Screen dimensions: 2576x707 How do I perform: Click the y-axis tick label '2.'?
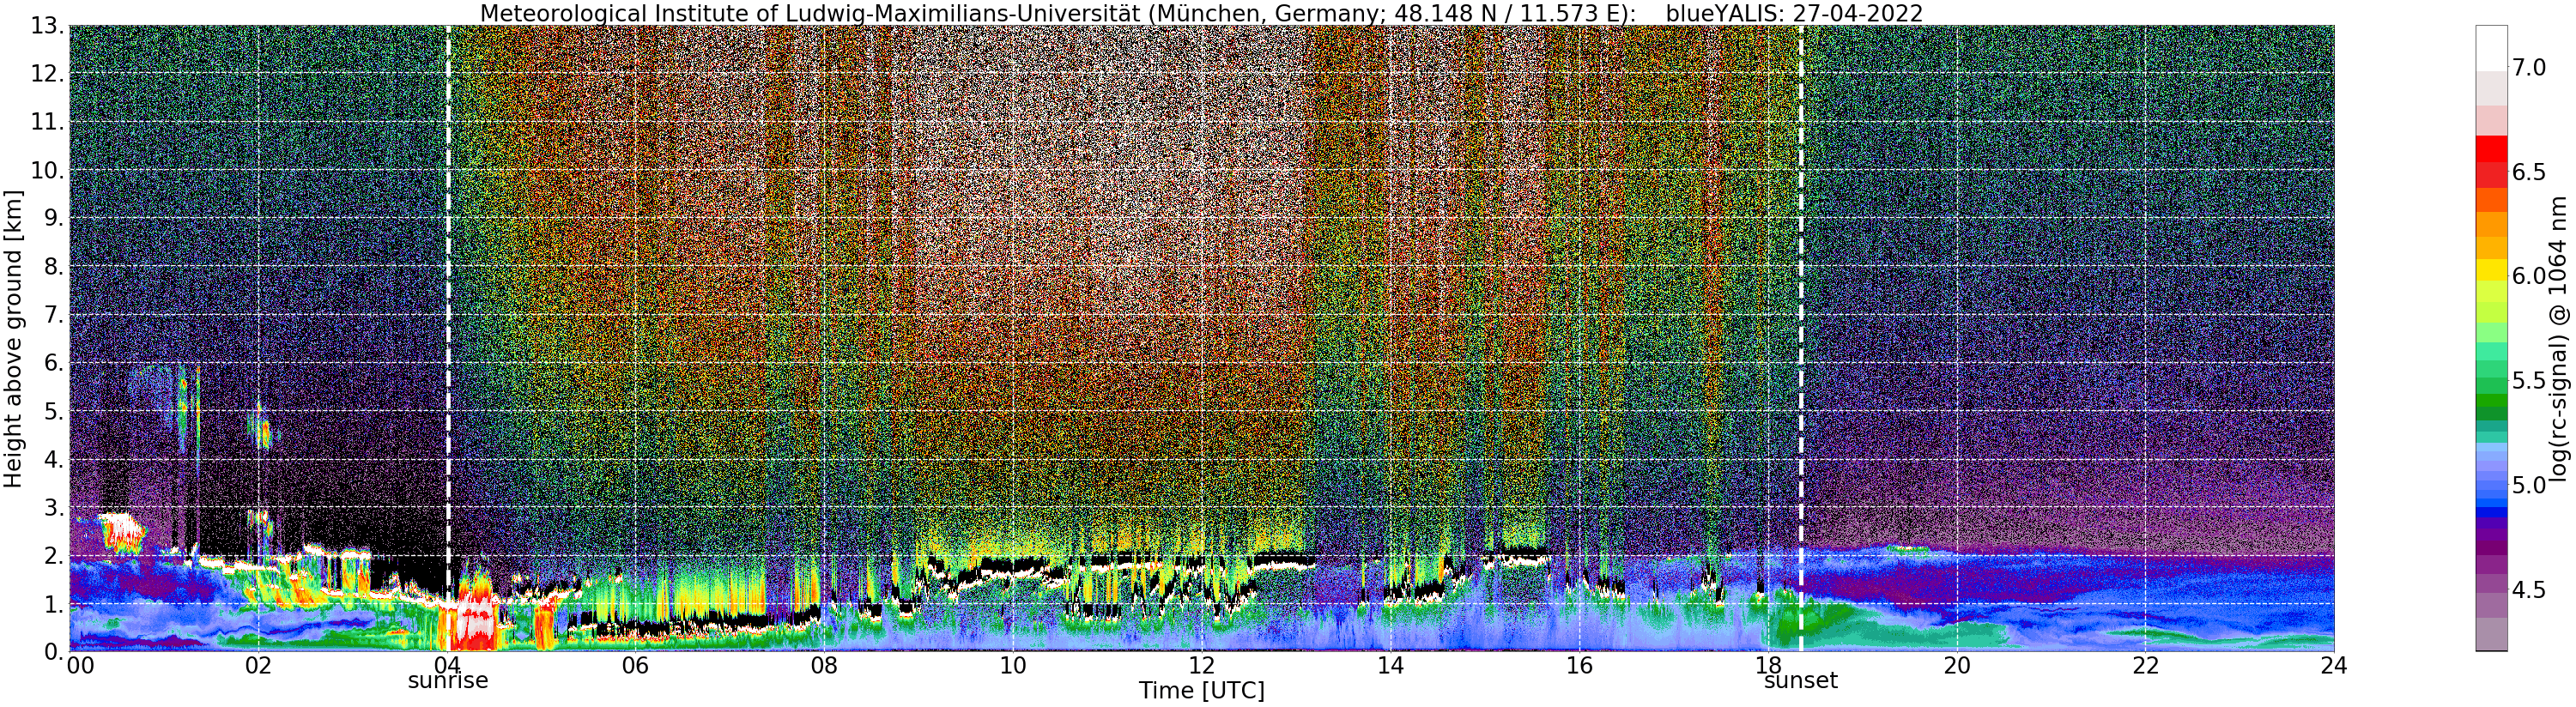(54, 555)
